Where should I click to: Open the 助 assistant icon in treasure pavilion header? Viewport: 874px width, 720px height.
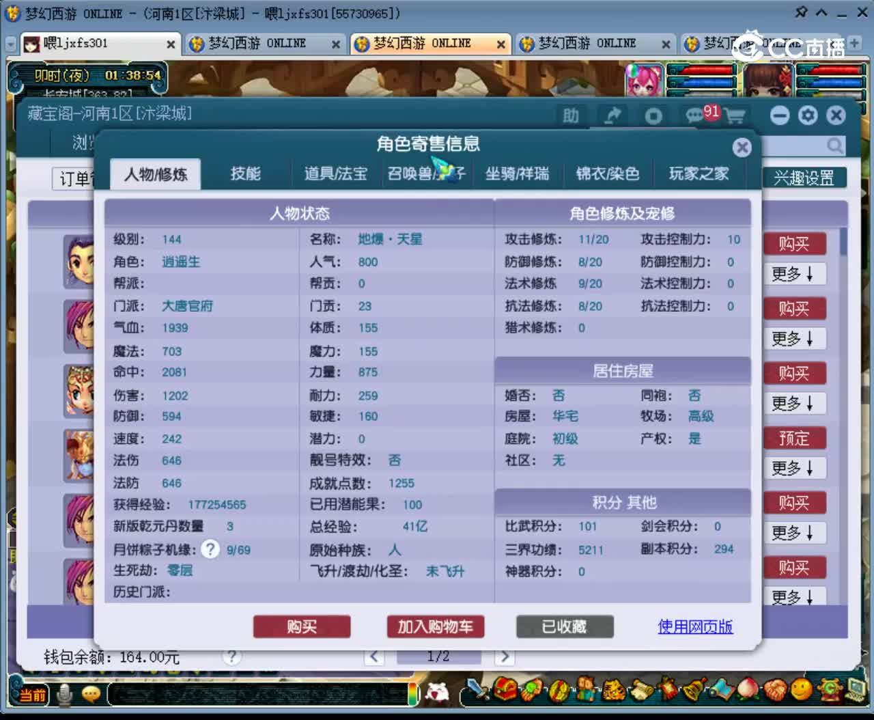(571, 115)
